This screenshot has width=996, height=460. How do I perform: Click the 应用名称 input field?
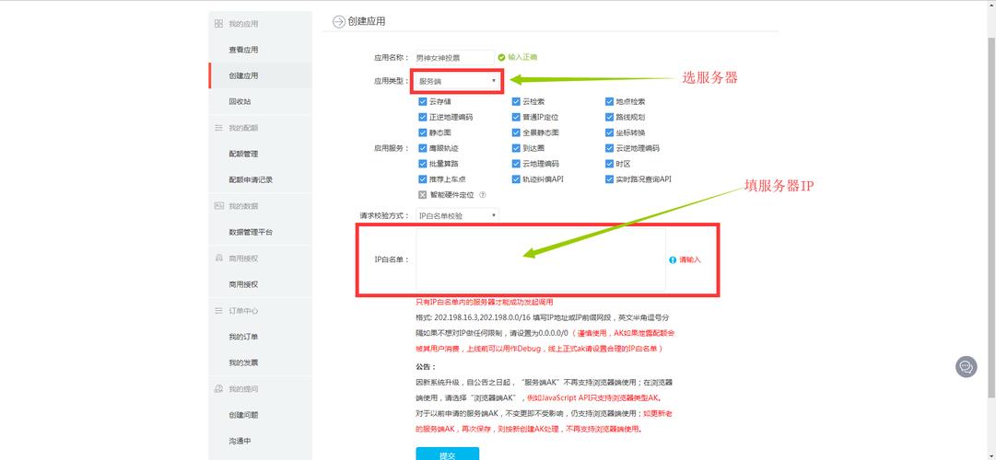(x=455, y=57)
